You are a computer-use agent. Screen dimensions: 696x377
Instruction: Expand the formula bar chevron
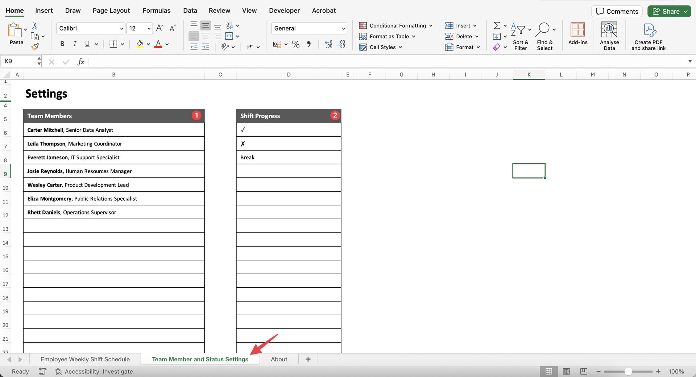[690, 61]
